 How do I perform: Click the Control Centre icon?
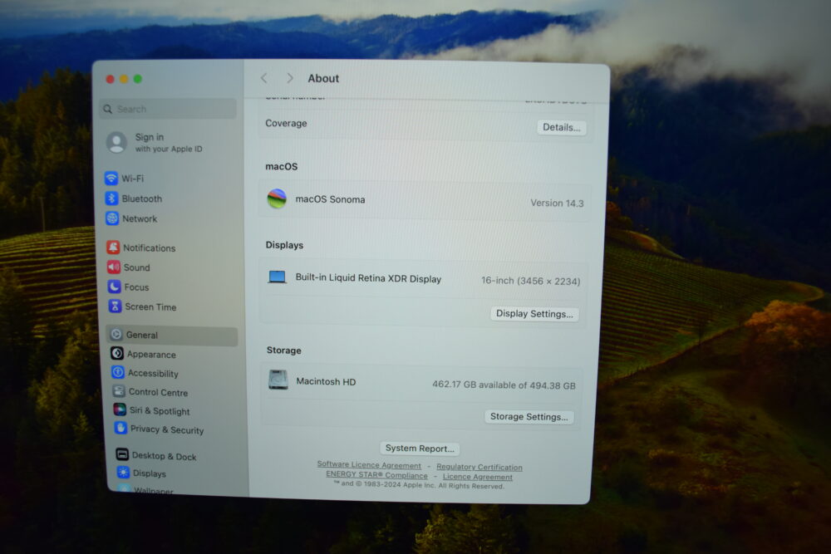click(x=119, y=391)
